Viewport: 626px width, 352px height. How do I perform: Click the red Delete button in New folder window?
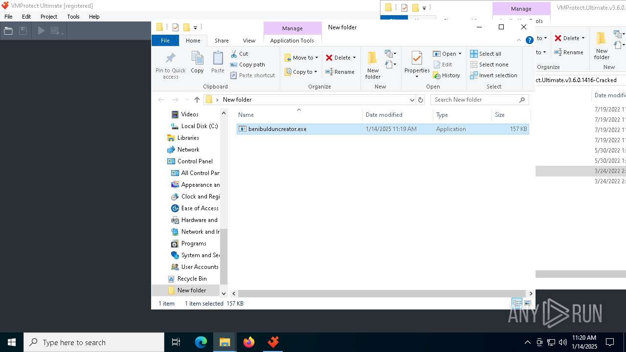click(340, 58)
